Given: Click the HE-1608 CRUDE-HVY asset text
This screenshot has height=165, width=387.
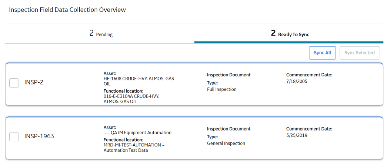Looking at the screenshot, I should click(x=139, y=81).
